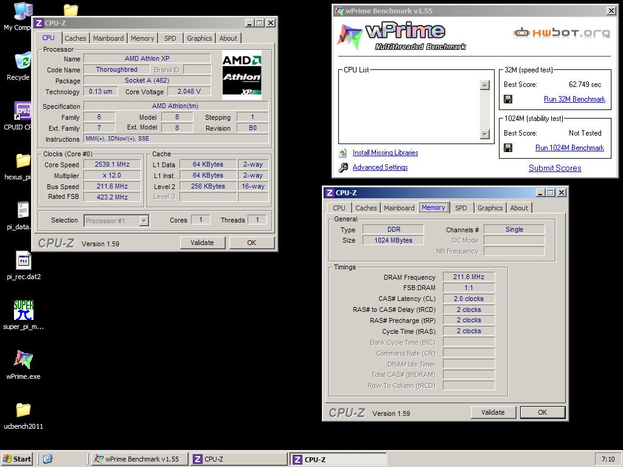The width and height of the screenshot is (623, 467).
Task: Click Validate in CPU-Z CPU window
Action: click(x=202, y=243)
